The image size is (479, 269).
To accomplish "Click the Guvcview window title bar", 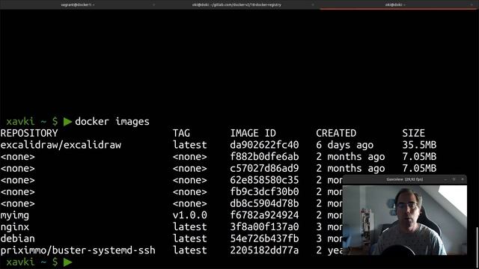I will [404, 179].
